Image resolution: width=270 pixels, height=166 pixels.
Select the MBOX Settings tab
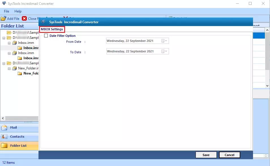pyautogui.click(x=52, y=29)
